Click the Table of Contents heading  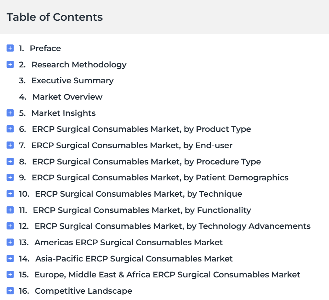tap(55, 17)
